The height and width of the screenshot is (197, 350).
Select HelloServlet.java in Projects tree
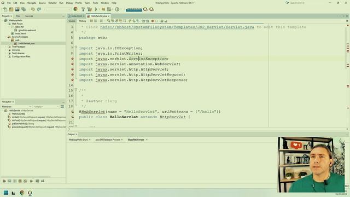pos(26,43)
